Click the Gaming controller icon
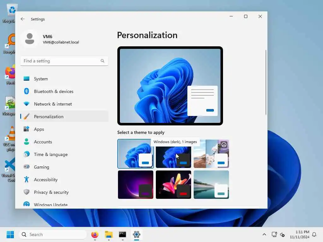The height and width of the screenshot is (242, 323). [x=26, y=167]
